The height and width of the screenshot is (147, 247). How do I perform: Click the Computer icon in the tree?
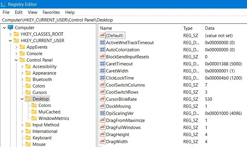click(x=11, y=27)
